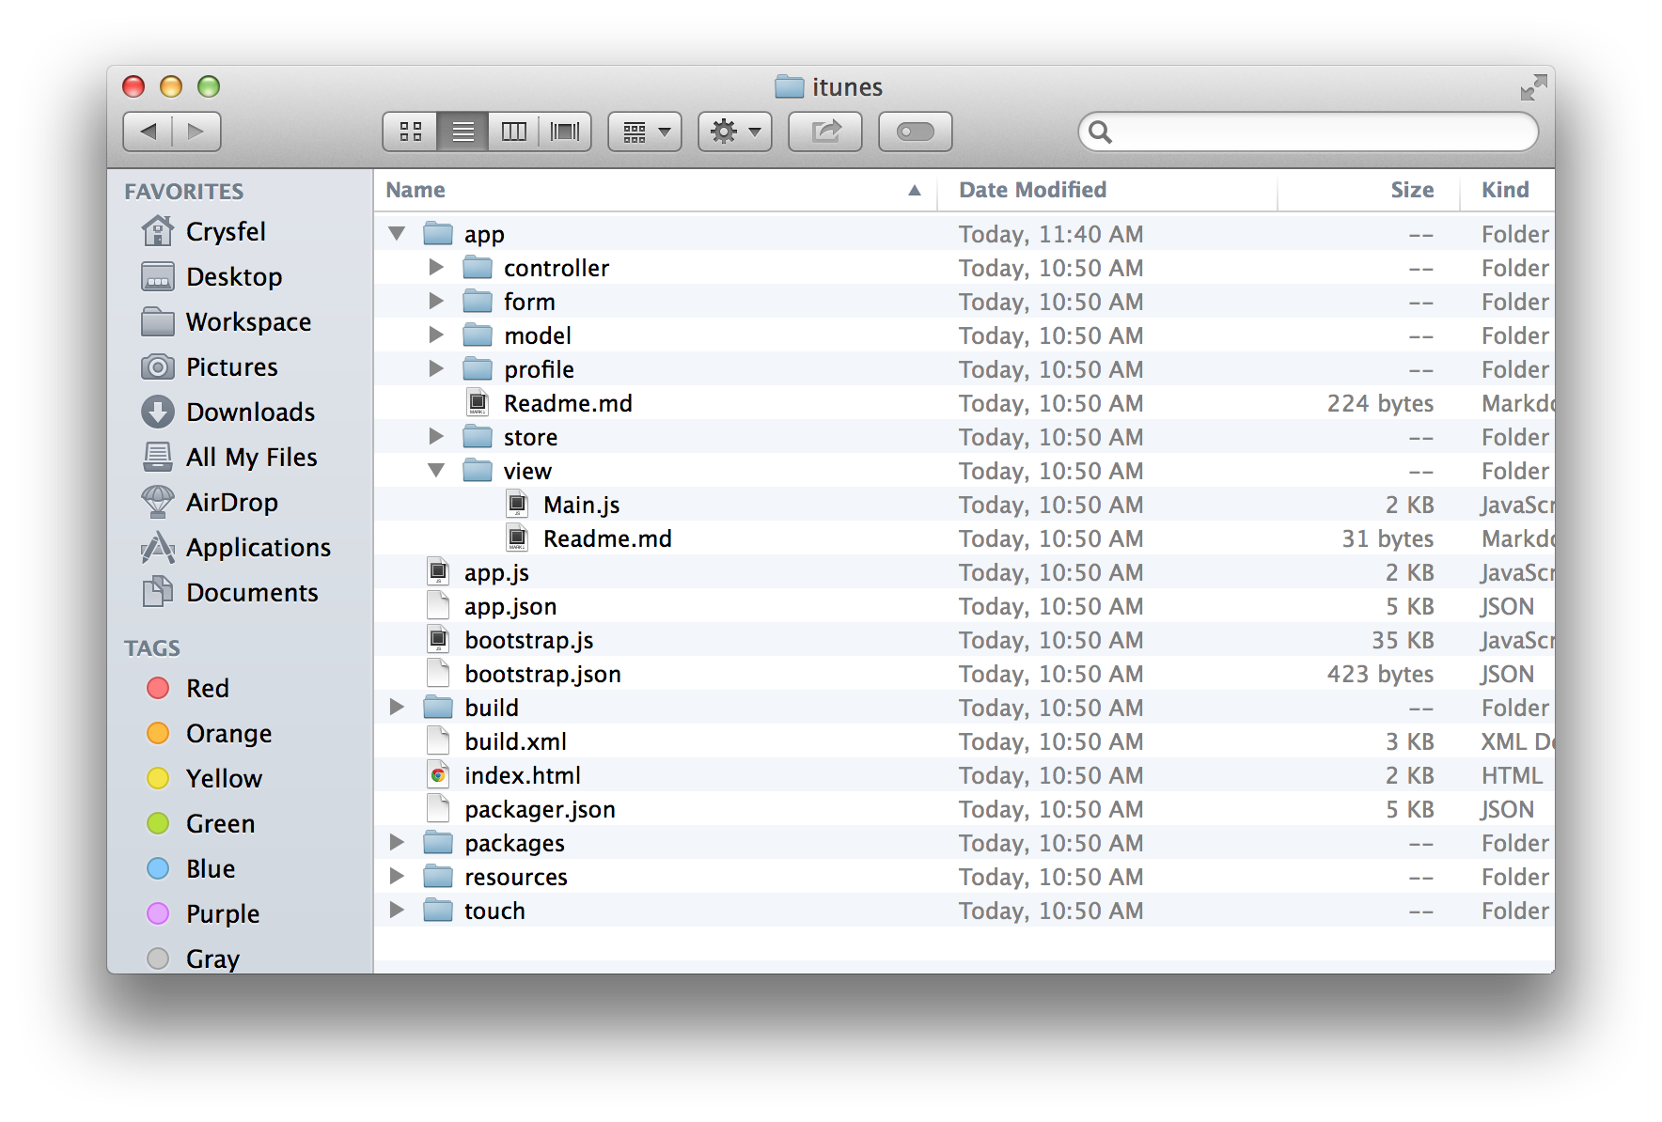The height and width of the screenshot is (1122, 1662).
Task: Switch to icon view
Action: pos(411,132)
